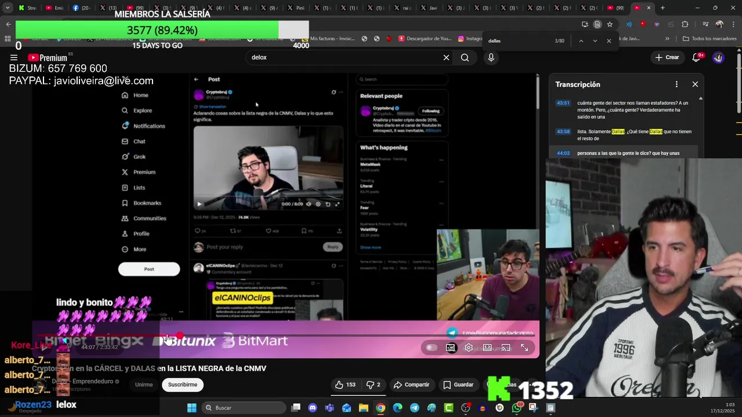The width and height of the screenshot is (742, 417).
Task: Open Chrome media controls icon
Action: pyautogui.click(x=705, y=24)
